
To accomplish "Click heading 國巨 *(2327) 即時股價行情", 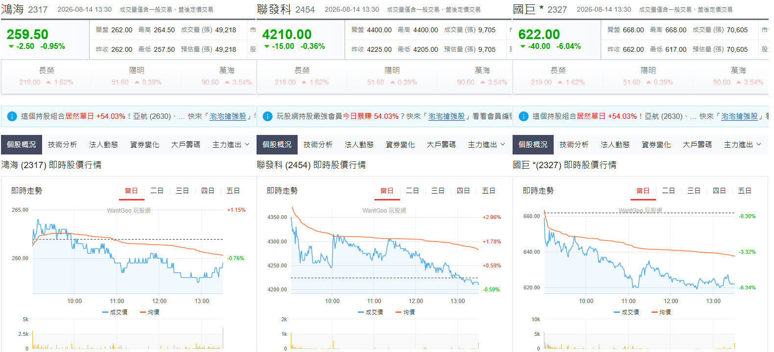I will [x=564, y=165].
